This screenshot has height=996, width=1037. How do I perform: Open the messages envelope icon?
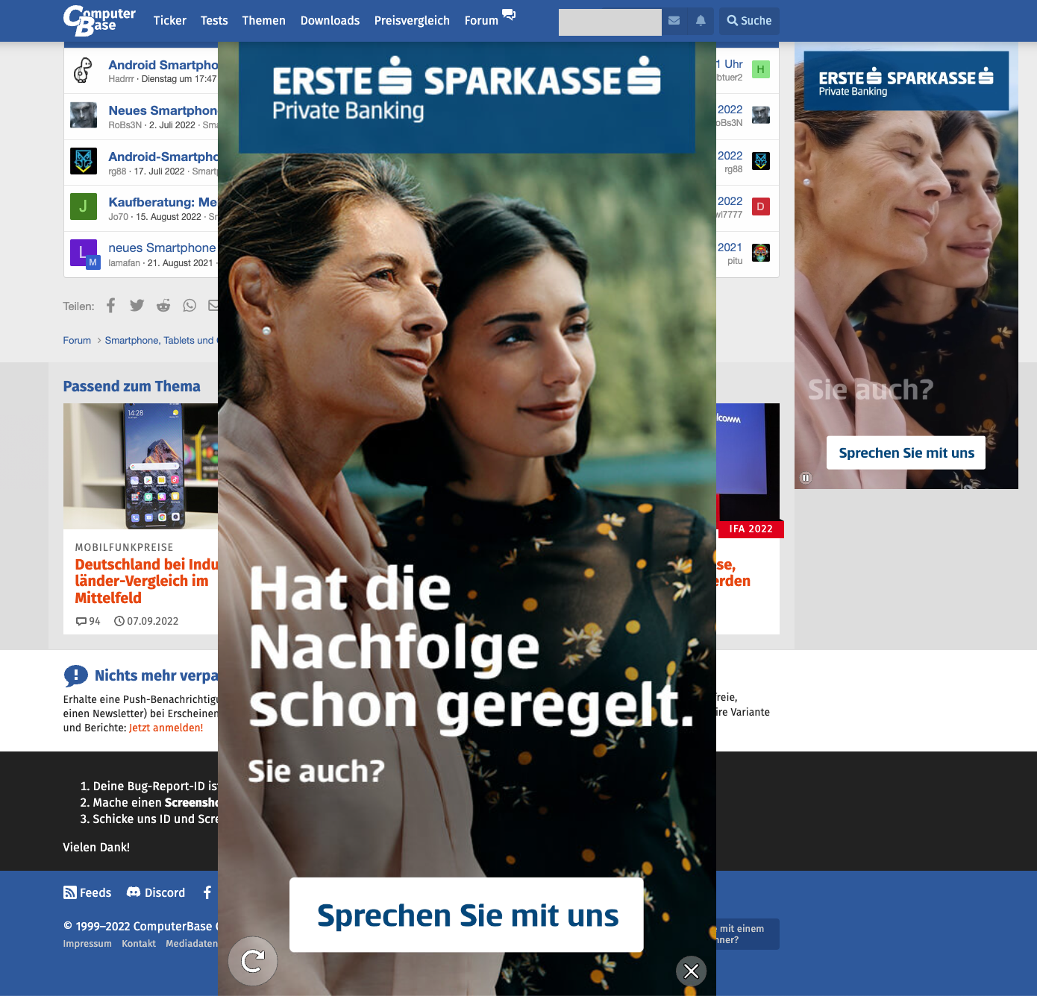click(x=674, y=21)
